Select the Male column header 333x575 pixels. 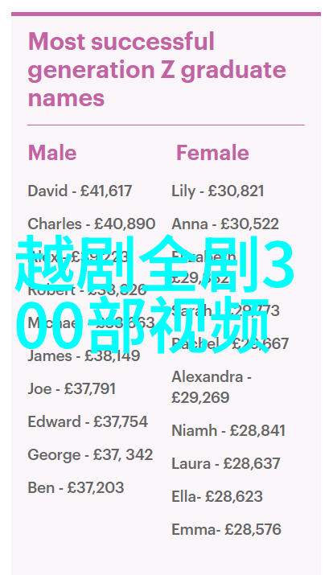(52, 153)
